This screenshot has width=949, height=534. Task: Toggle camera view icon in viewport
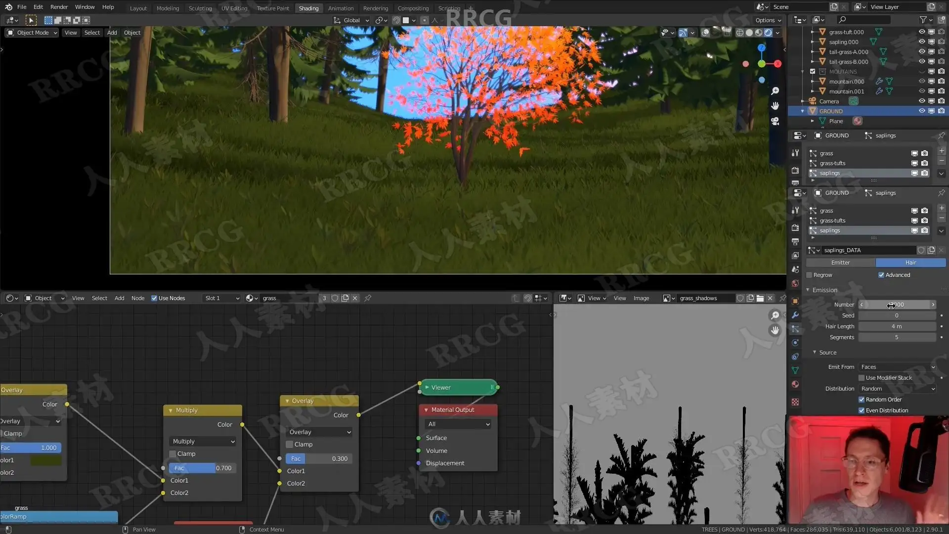[x=775, y=121]
